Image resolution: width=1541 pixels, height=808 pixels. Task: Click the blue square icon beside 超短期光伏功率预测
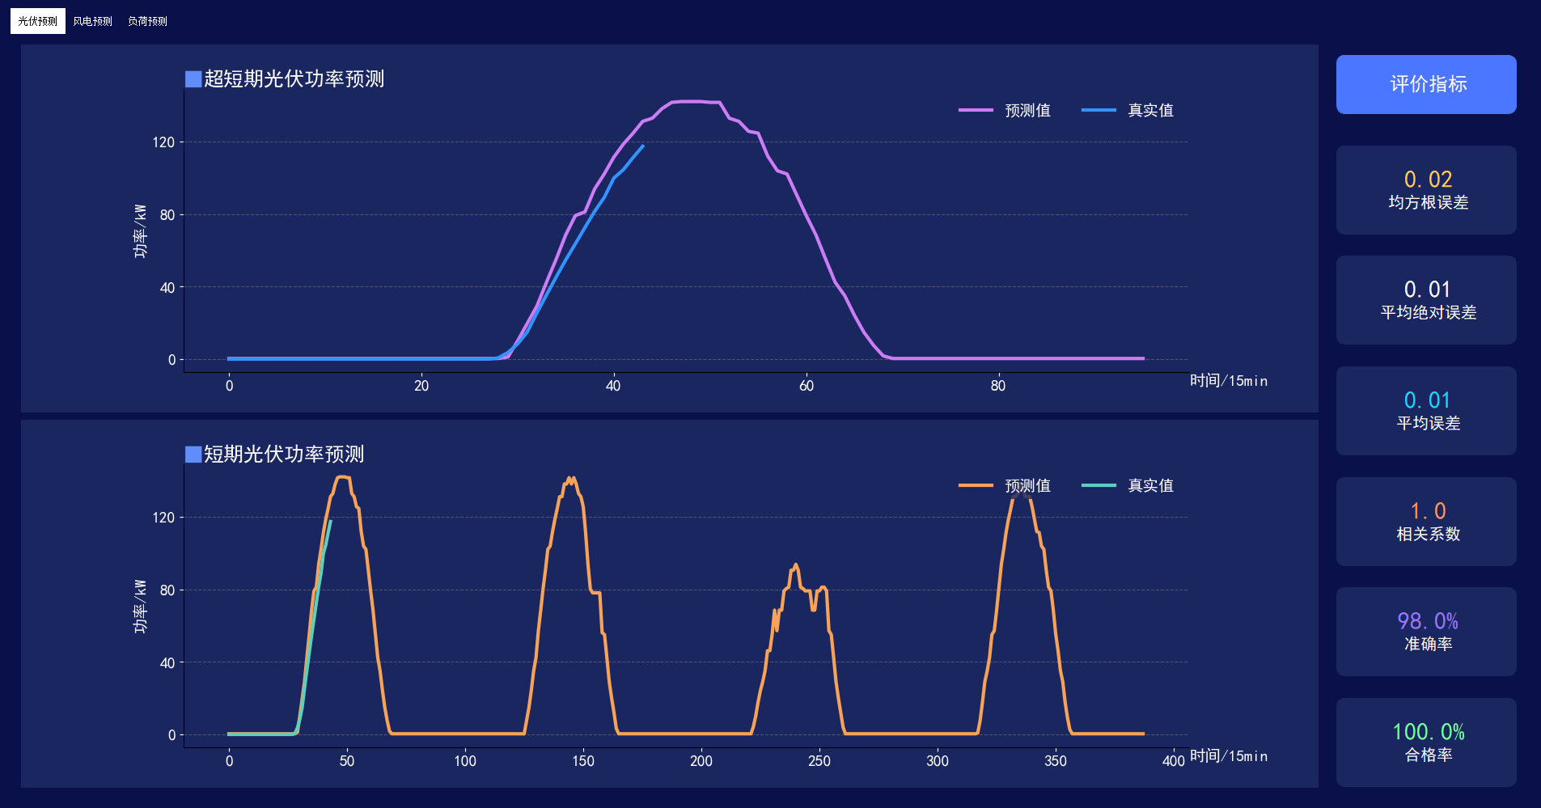pyautogui.click(x=193, y=79)
